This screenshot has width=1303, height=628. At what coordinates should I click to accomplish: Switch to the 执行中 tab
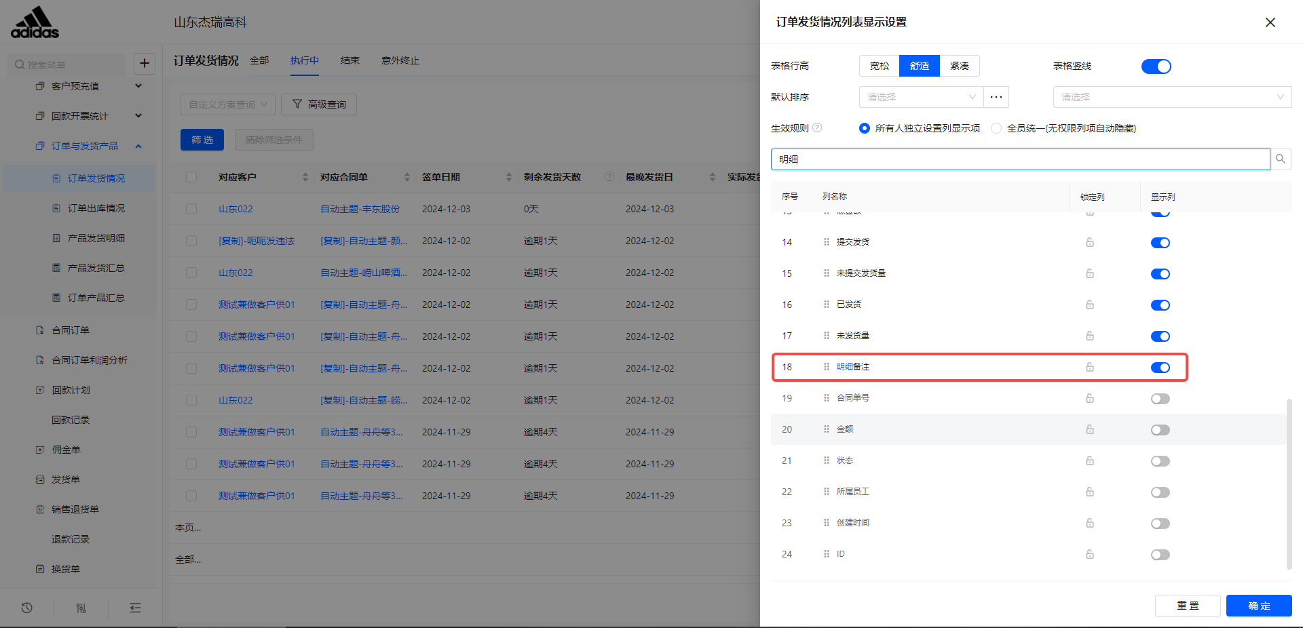tap(305, 60)
